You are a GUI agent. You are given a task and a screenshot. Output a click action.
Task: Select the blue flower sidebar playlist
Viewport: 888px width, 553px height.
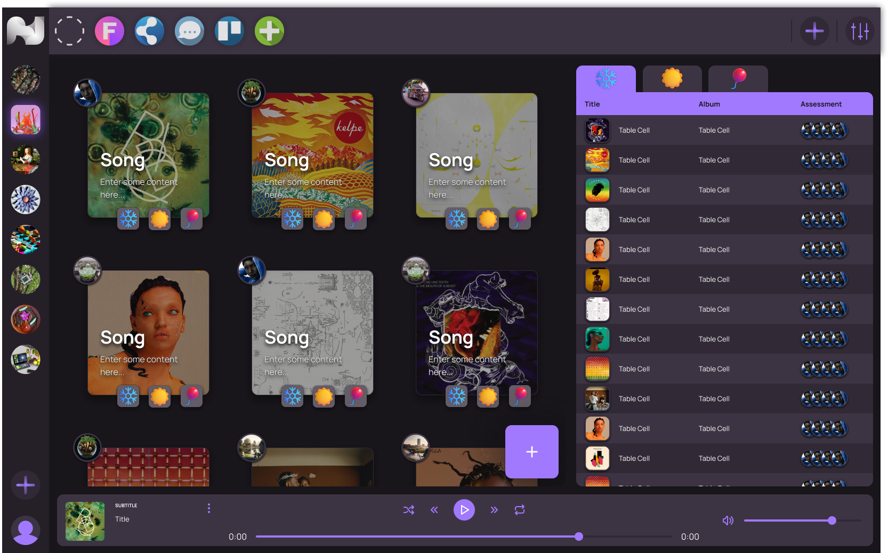[26, 199]
